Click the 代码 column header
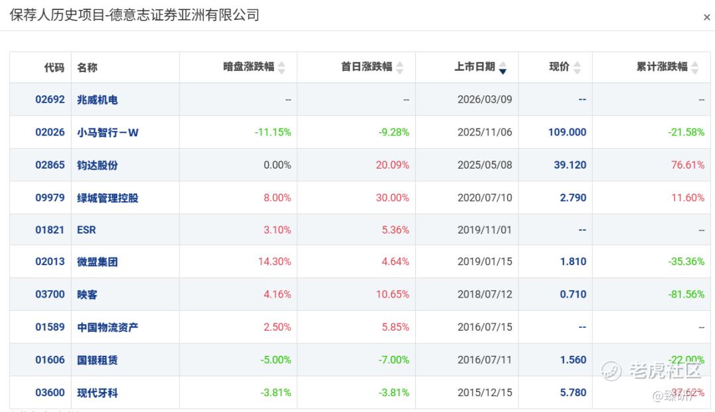This screenshot has width=715, height=412. (54, 67)
